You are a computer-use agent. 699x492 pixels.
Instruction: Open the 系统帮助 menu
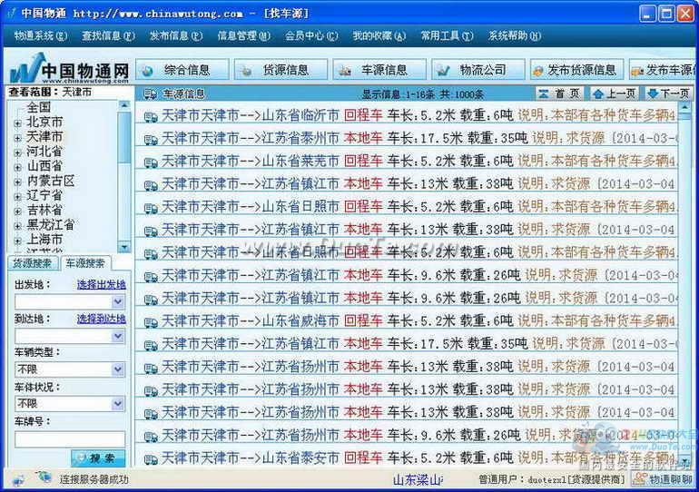pyautogui.click(x=515, y=35)
